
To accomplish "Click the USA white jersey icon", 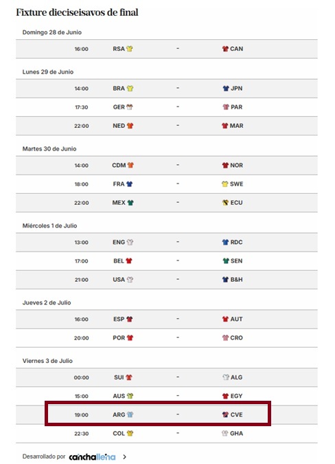I will tap(130, 280).
